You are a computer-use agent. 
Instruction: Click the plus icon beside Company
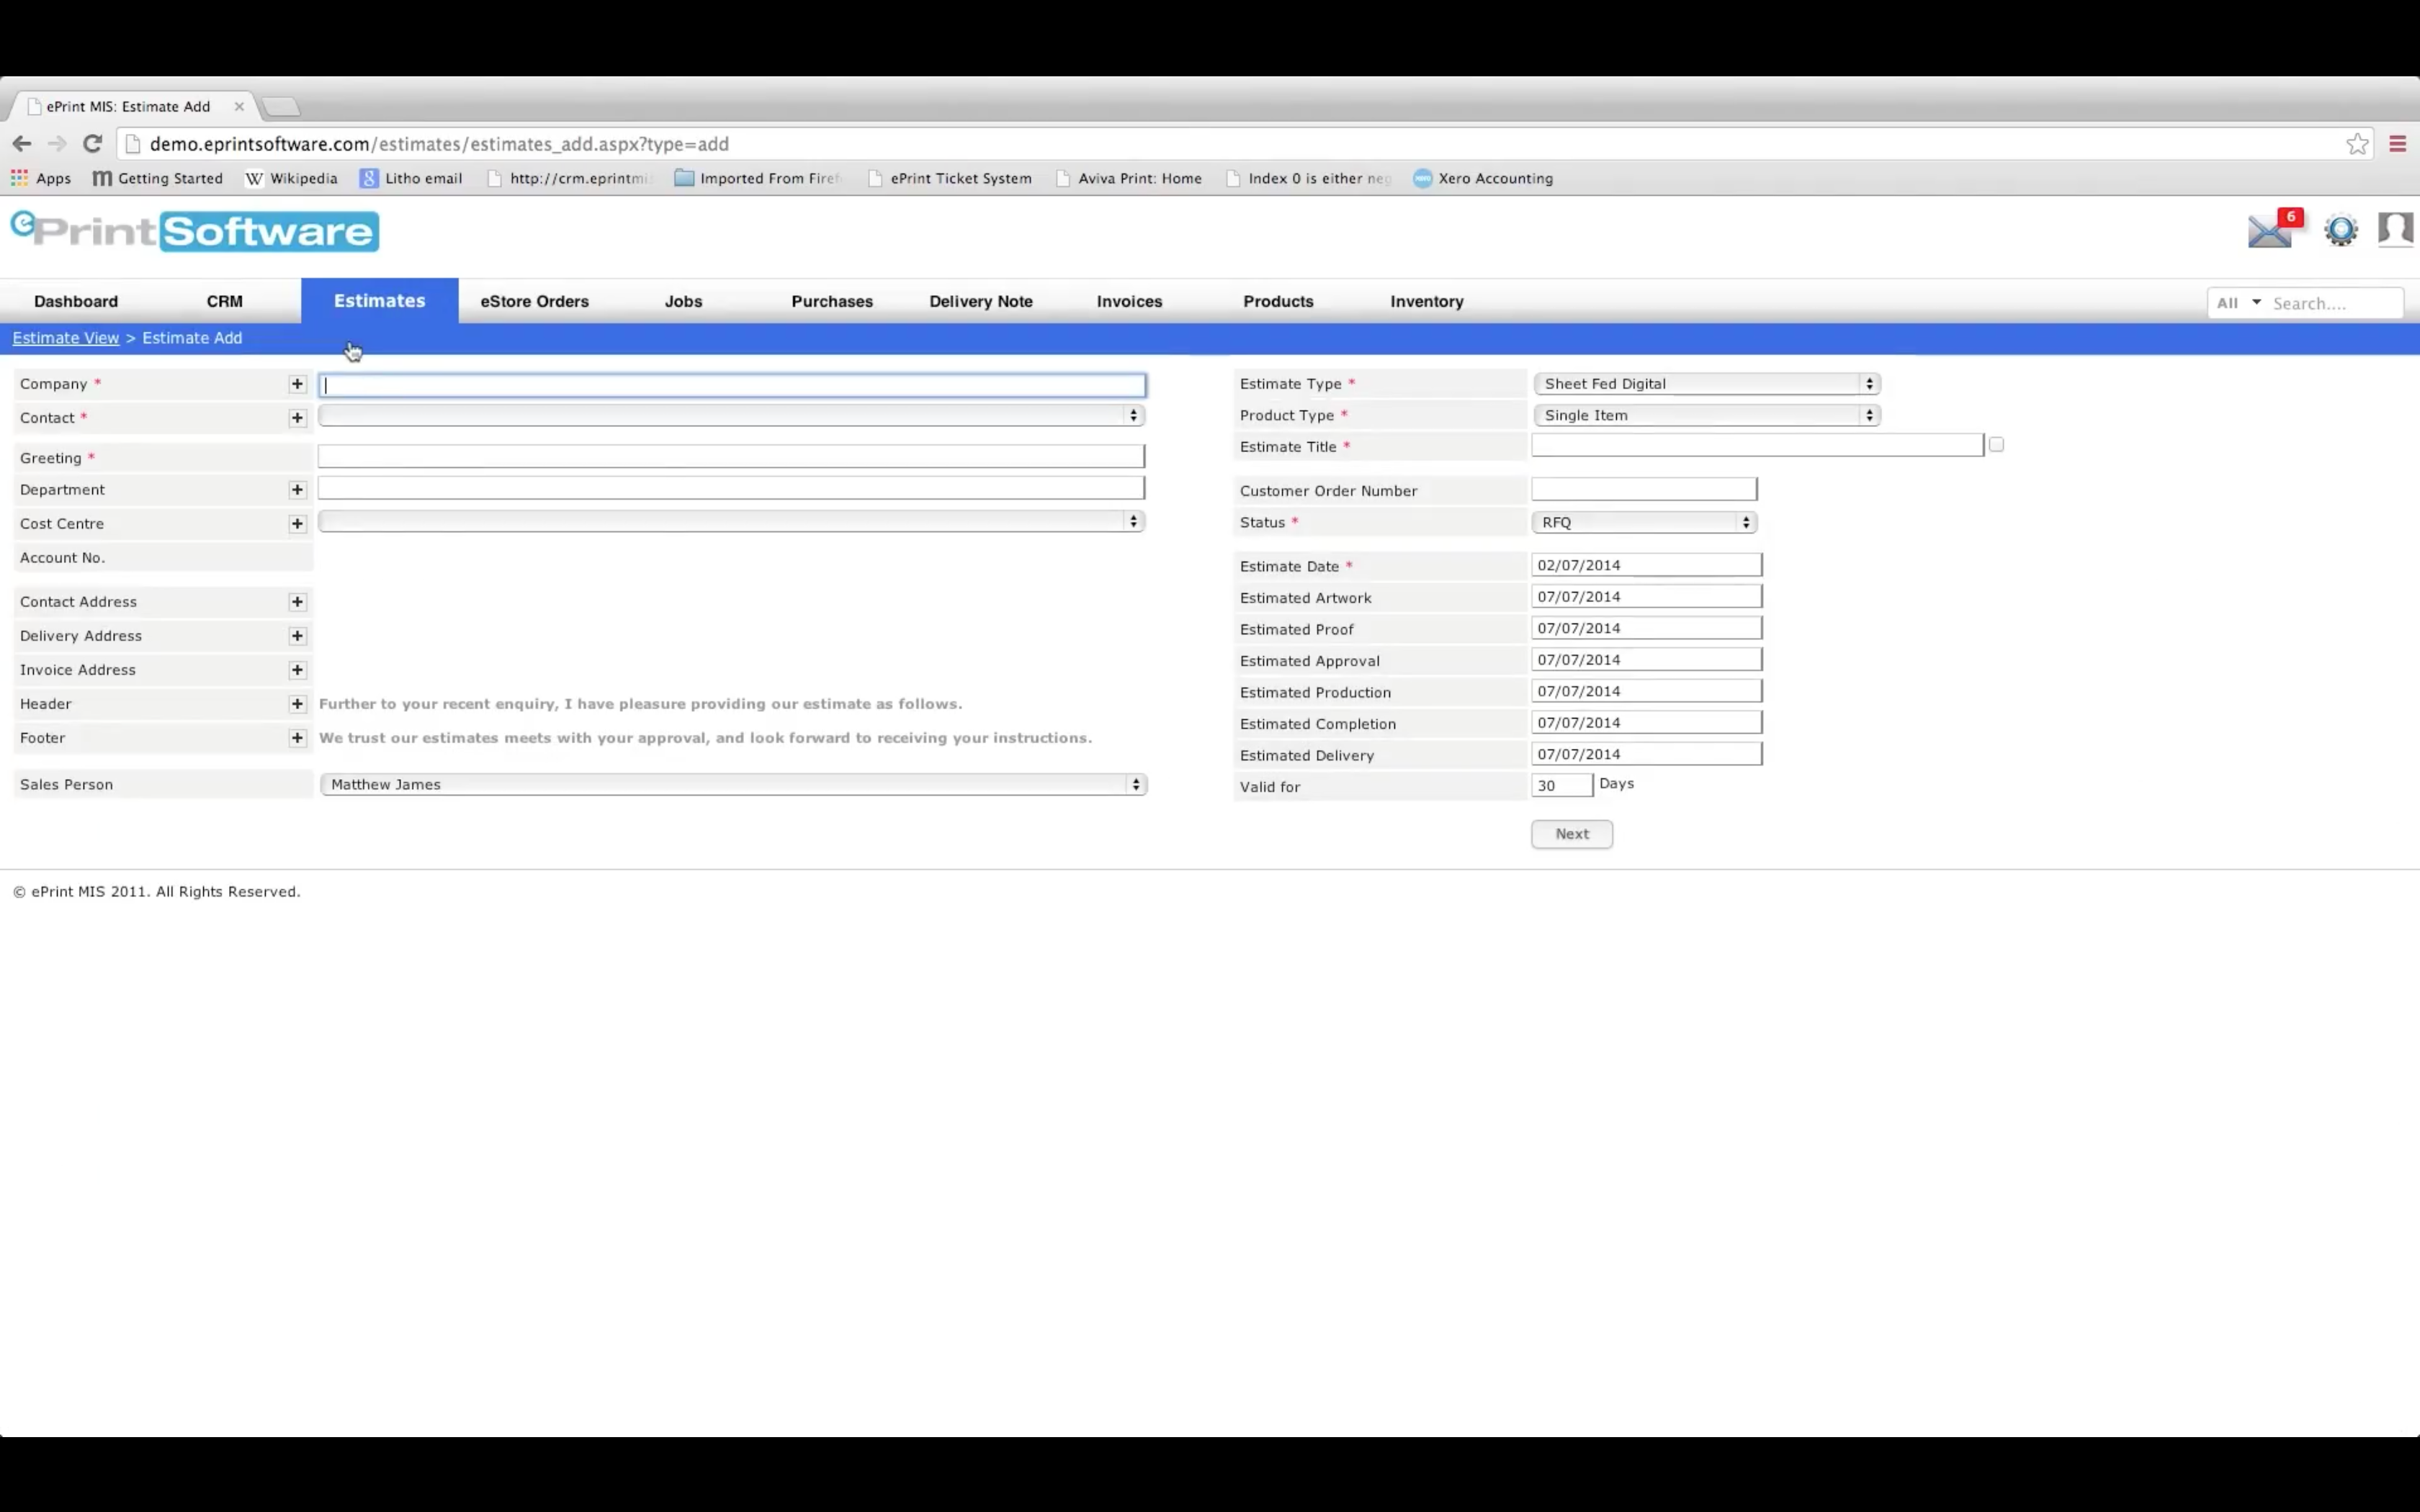(x=297, y=384)
